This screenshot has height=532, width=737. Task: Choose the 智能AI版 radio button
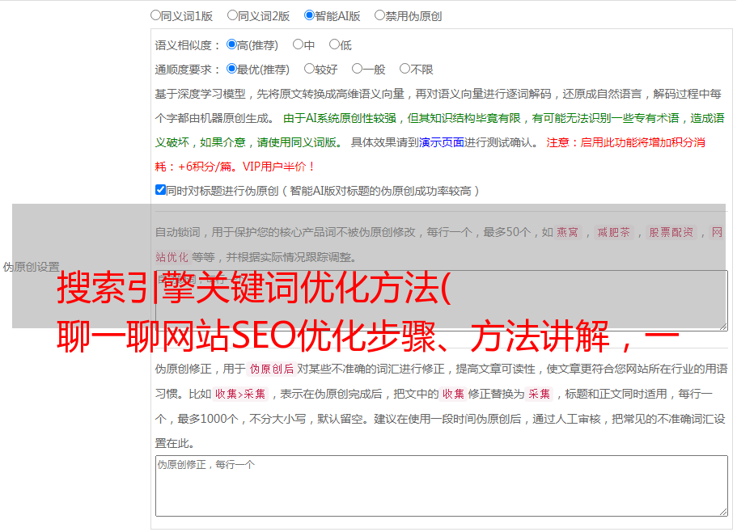coord(310,15)
